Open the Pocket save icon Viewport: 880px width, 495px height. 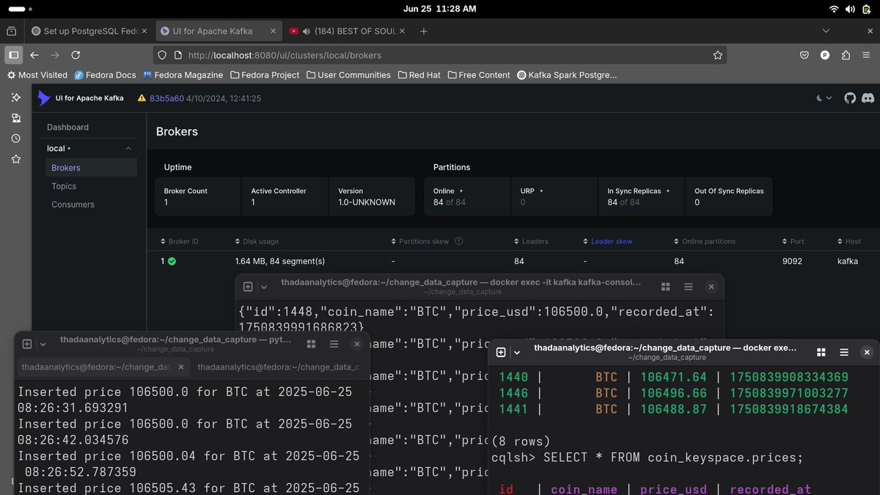point(804,55)
